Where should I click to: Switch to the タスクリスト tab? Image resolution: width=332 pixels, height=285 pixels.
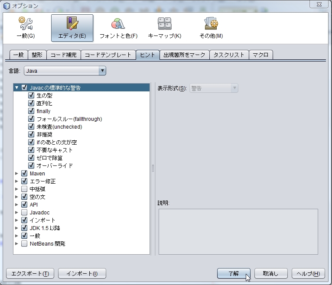[x=229, y=55]
